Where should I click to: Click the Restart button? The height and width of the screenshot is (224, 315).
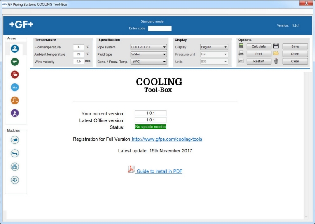[x=259, y=61]
